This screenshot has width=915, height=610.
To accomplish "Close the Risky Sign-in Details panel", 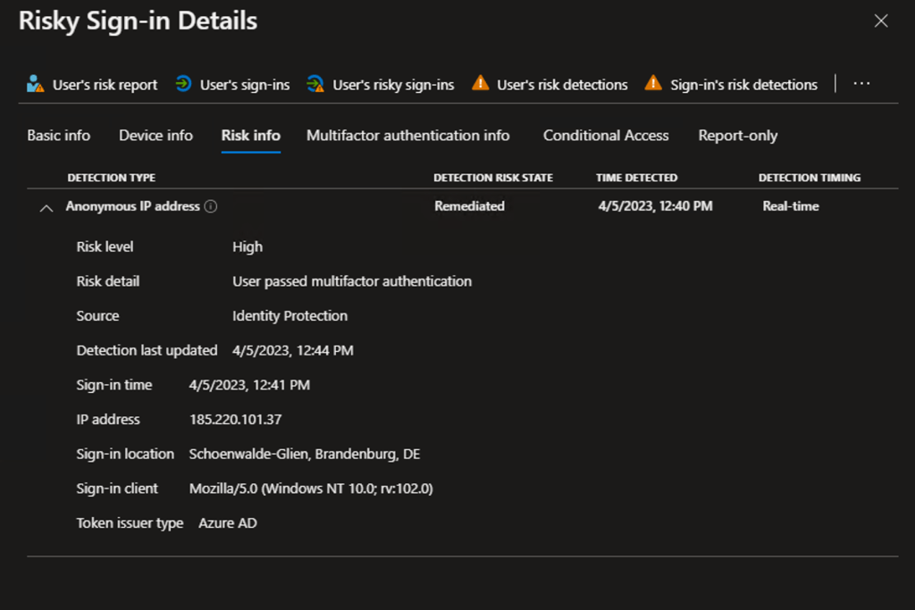I will coord(881,21).
